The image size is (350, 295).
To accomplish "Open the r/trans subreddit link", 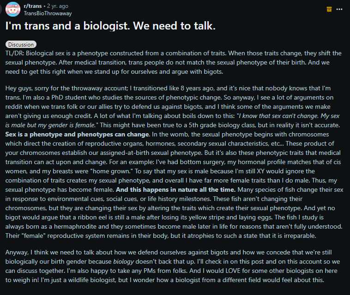I will tap(31, 6).
